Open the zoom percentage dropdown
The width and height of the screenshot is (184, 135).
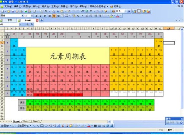pos(126,11)
